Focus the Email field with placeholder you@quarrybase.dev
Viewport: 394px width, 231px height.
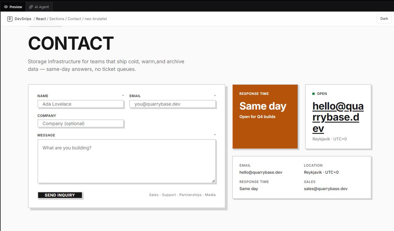172,104
